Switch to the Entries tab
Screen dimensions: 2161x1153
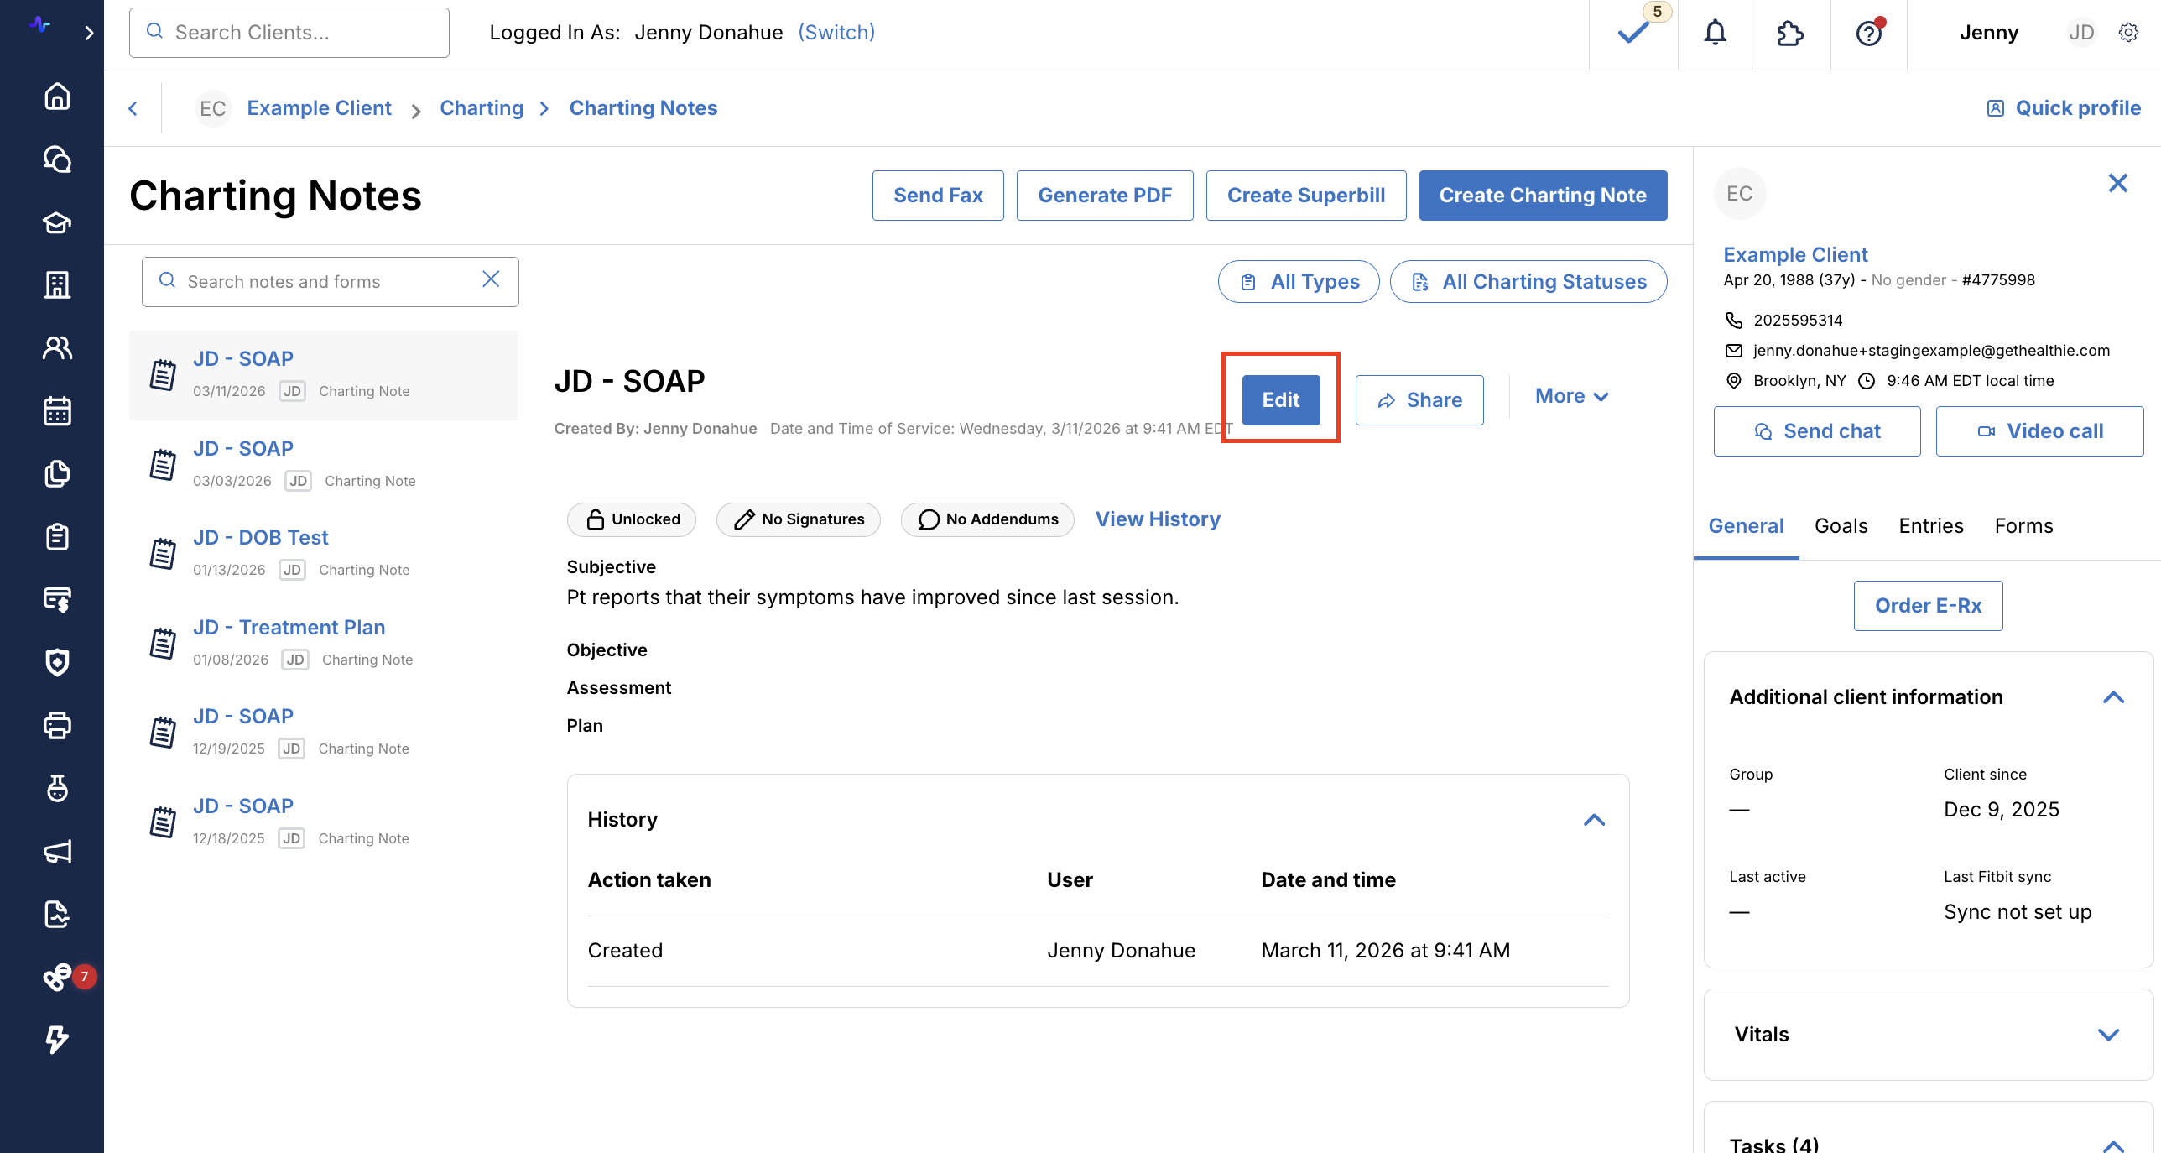pyautogui.click(x=1930, y=526)
